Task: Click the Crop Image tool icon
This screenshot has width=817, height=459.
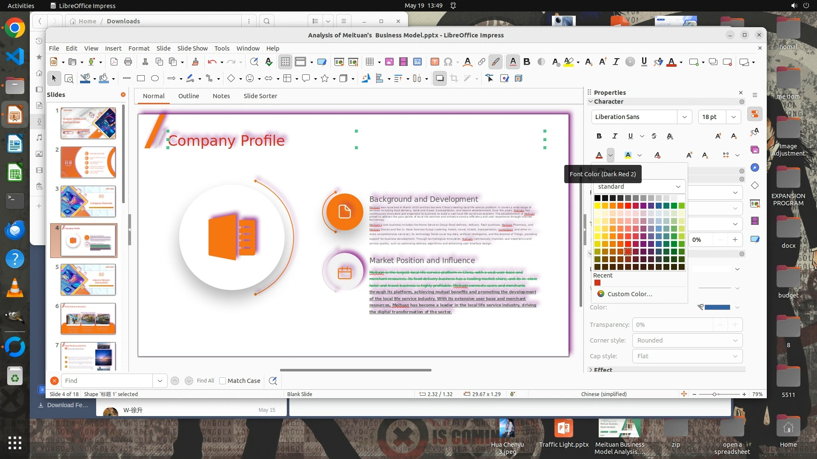Action: click(454, 79)
